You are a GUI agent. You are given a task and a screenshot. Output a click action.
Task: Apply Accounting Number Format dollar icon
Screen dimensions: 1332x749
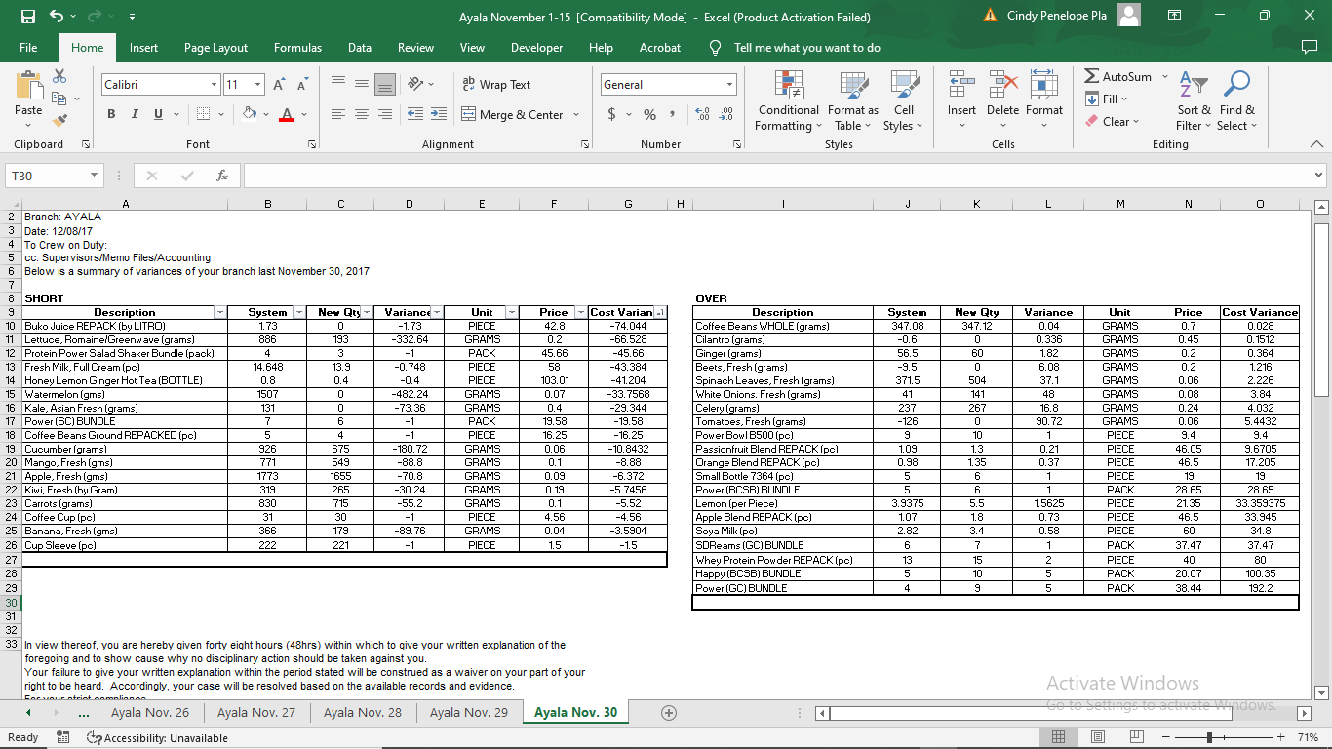[x=611, y=114]
